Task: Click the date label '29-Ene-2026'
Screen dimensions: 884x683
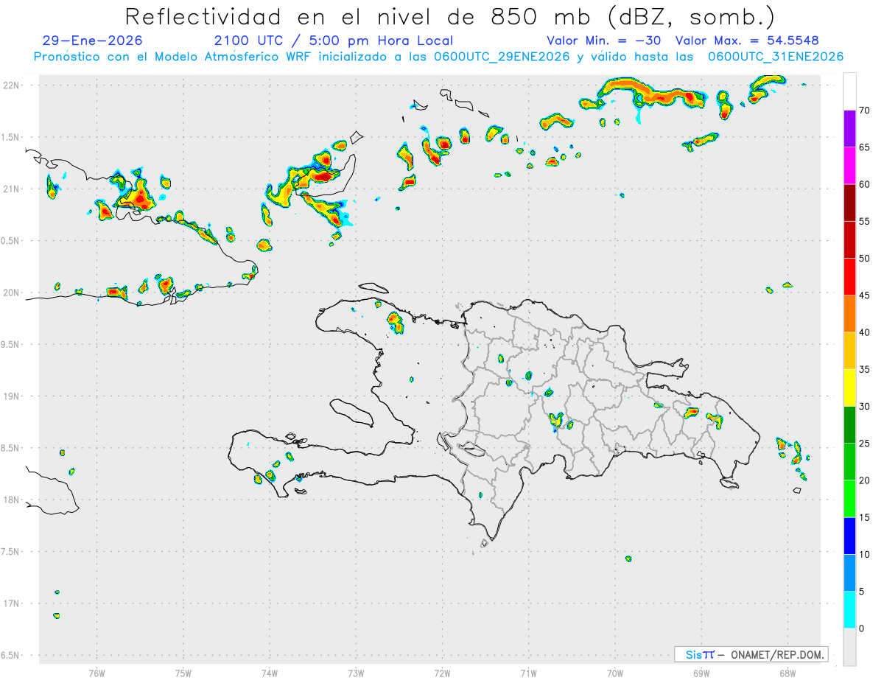Action: point(93,41)
